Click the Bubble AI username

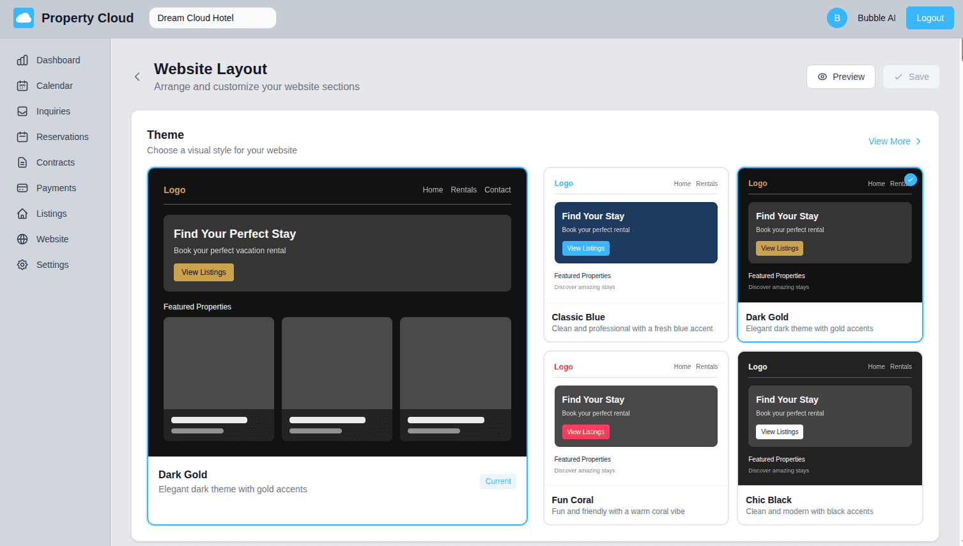click(x=877, y=18)
